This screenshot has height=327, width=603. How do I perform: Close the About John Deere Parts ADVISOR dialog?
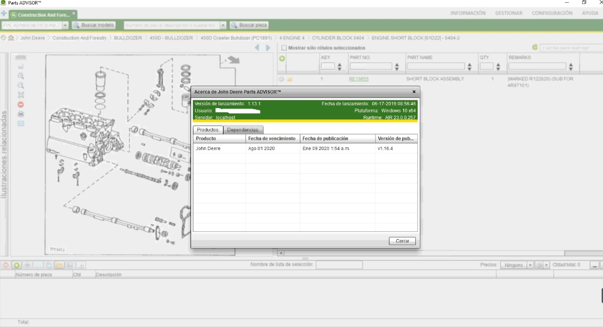pos(414,92)
